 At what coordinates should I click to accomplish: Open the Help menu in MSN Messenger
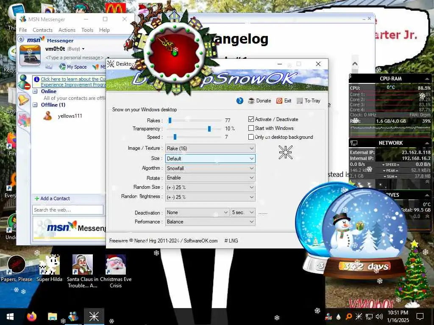point(104,30)
